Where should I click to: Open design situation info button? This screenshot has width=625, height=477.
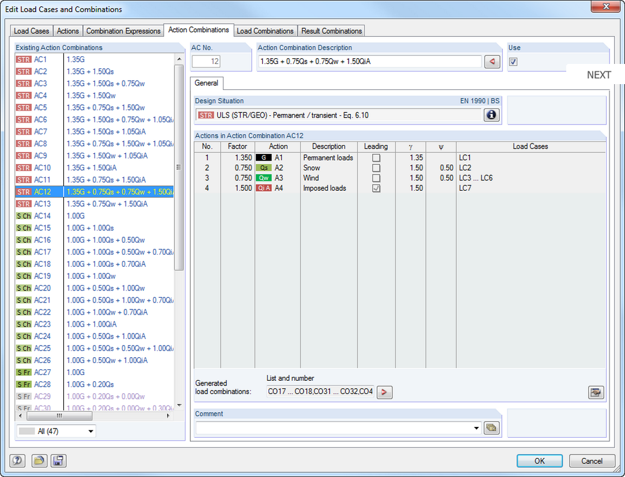click(x=491, y=115)
